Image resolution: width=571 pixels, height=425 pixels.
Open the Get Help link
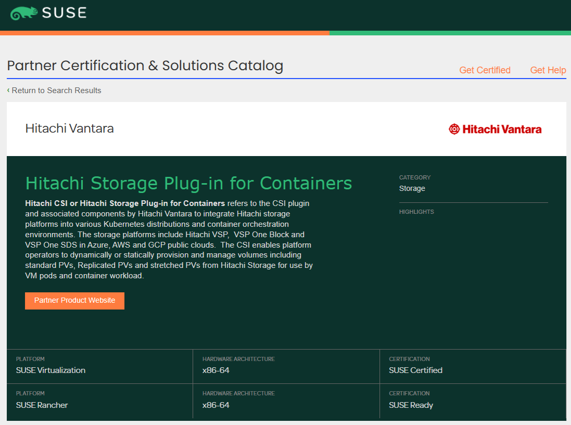point(548,70)
